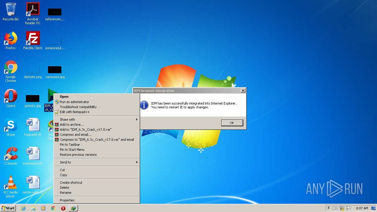Image resolution: width=377 pixels, height=212 pixels.
Task: Select netdevelop.rtf document icon
Action: click(33, 185)
